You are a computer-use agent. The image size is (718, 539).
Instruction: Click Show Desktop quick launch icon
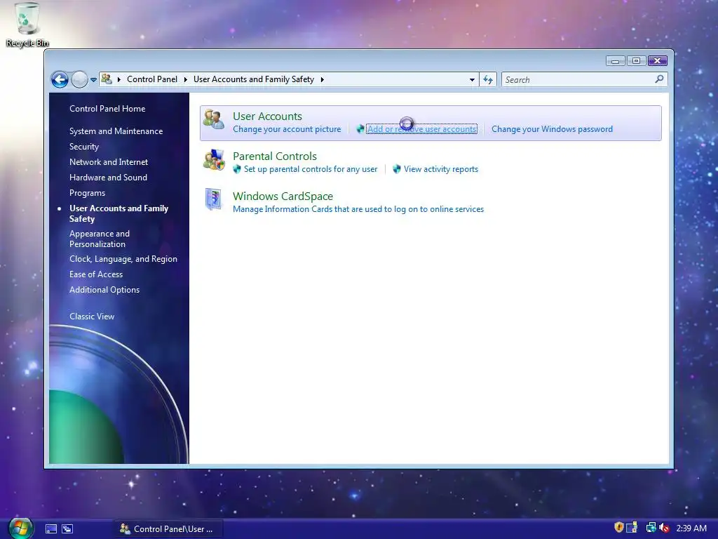(51, 529)
